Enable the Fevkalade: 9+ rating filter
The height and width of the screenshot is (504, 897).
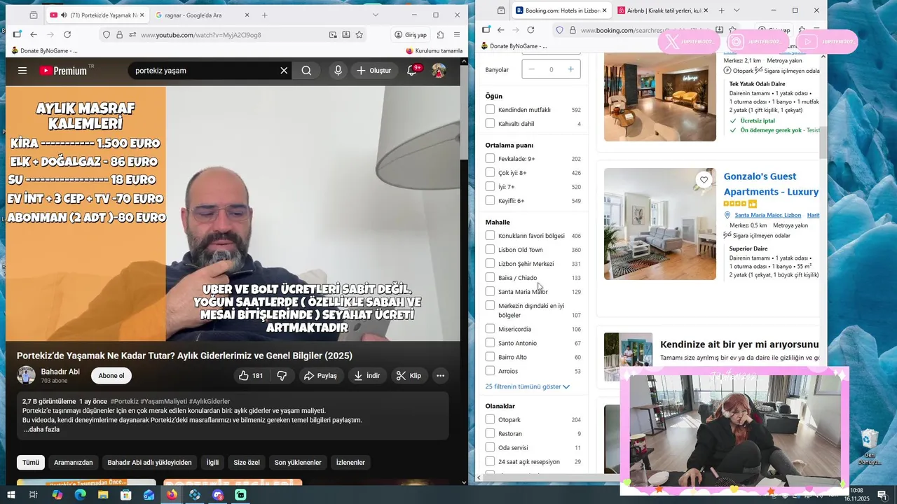click(490, 159)
